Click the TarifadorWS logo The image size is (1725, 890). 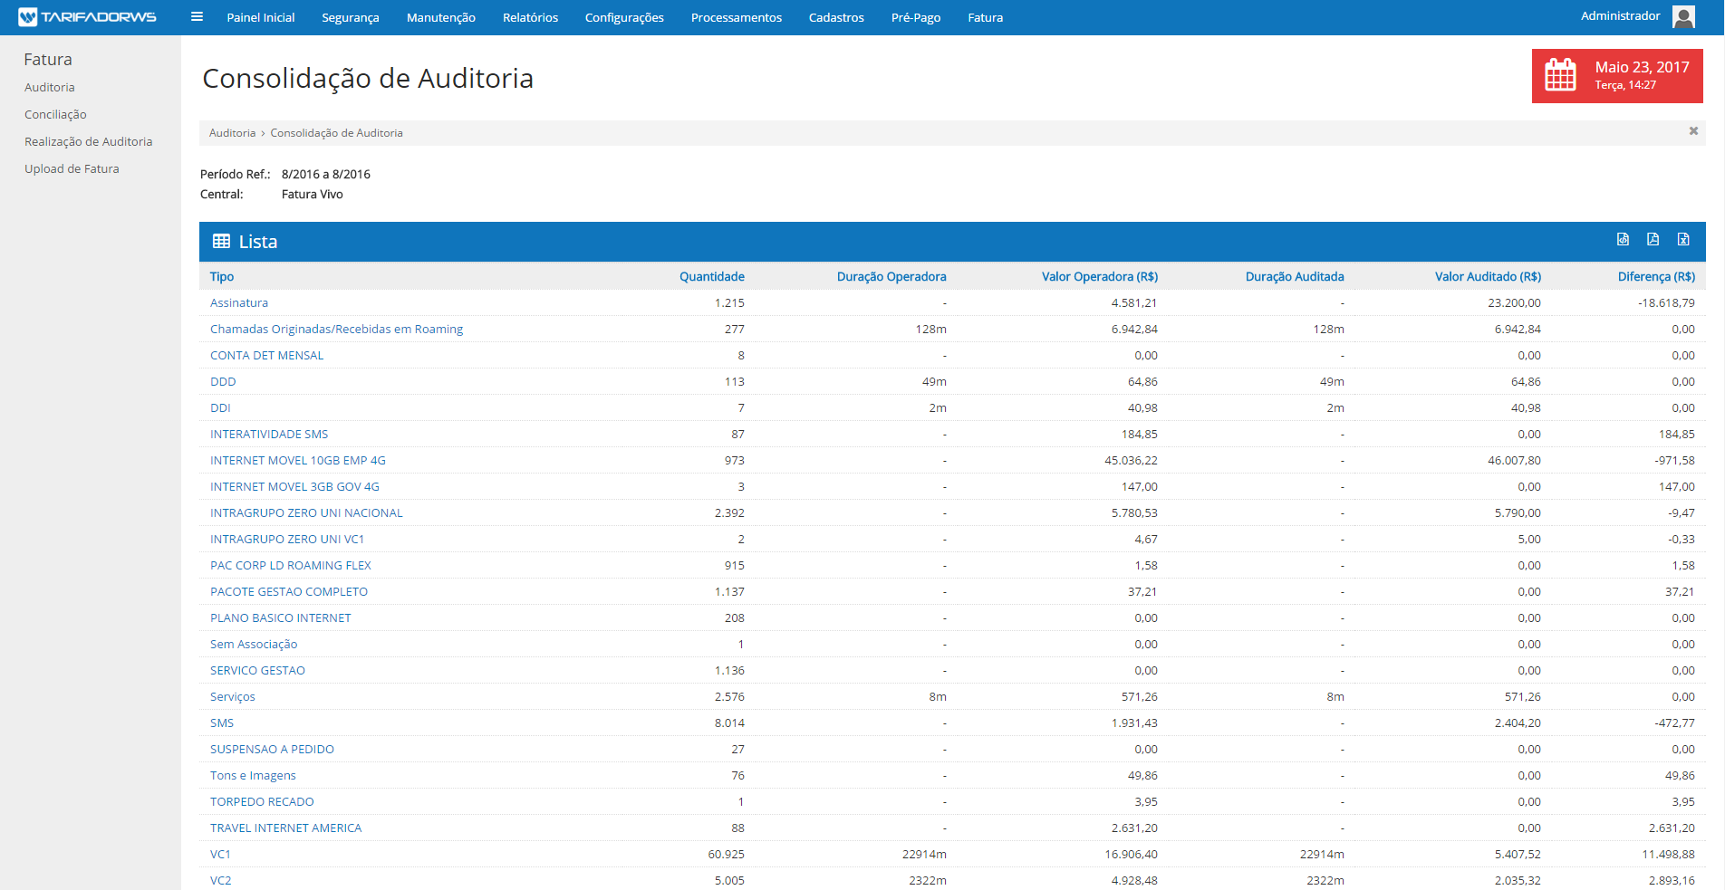click(x=87, y=17)
